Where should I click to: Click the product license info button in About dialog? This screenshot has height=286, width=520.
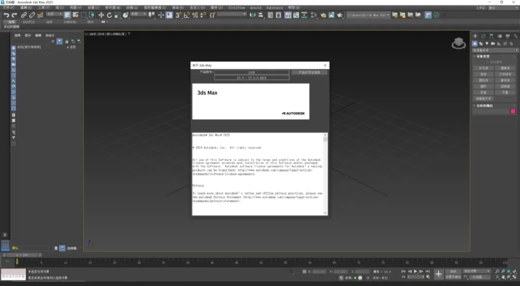(310, 73)
